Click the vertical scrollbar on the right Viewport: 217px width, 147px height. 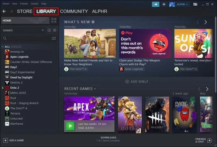216,55
